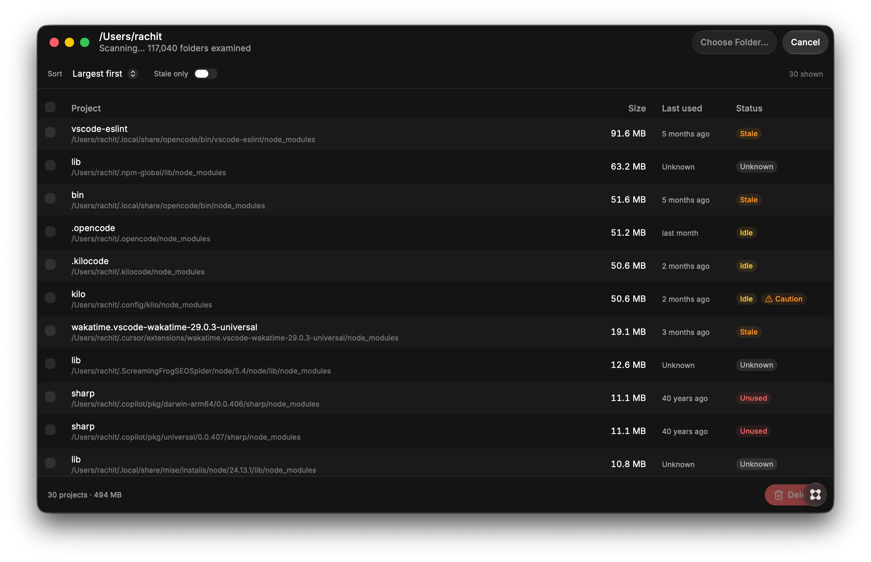Tick the wakatime.vscode-wakatime row checkbox

coord(50,331)
